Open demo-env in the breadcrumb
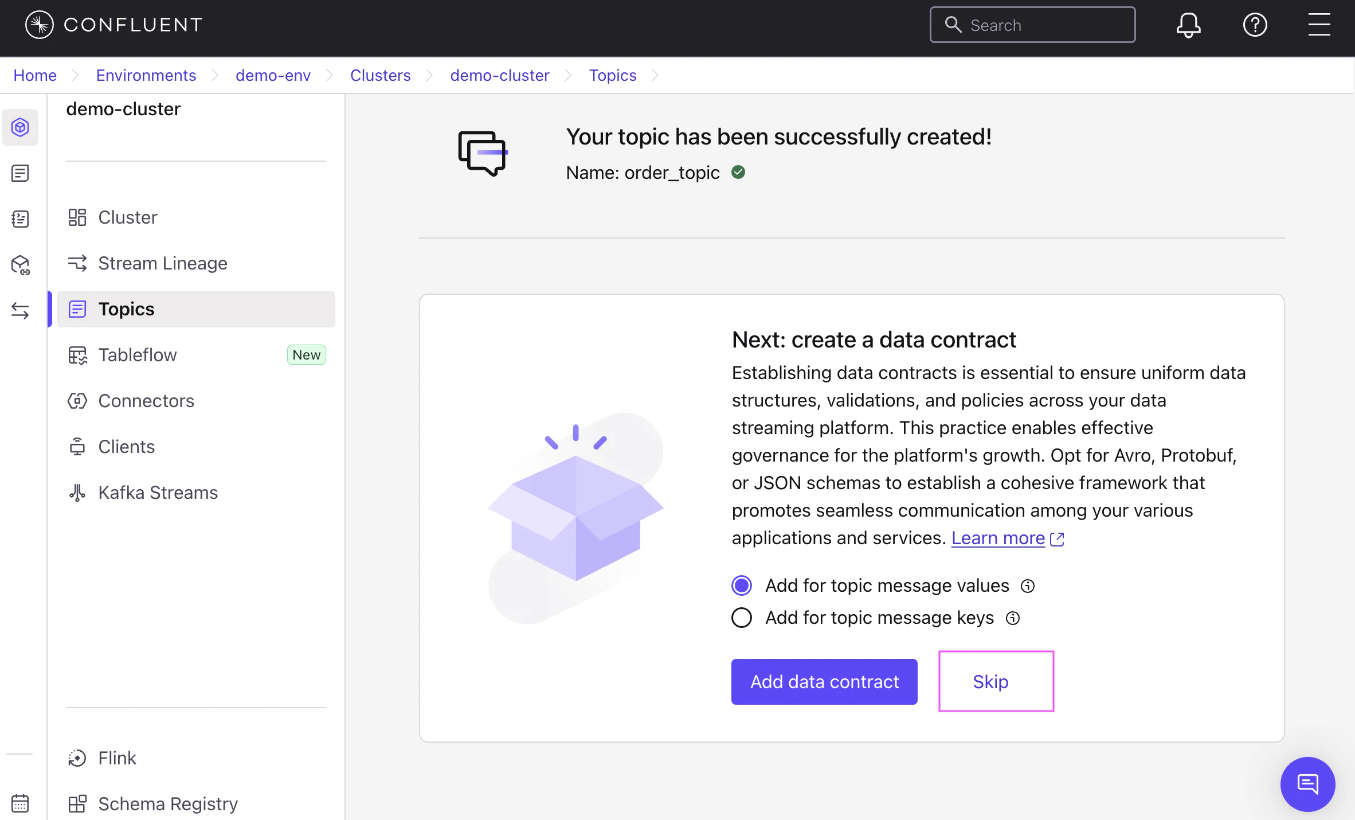1355x820 pixels. point(273,75)
